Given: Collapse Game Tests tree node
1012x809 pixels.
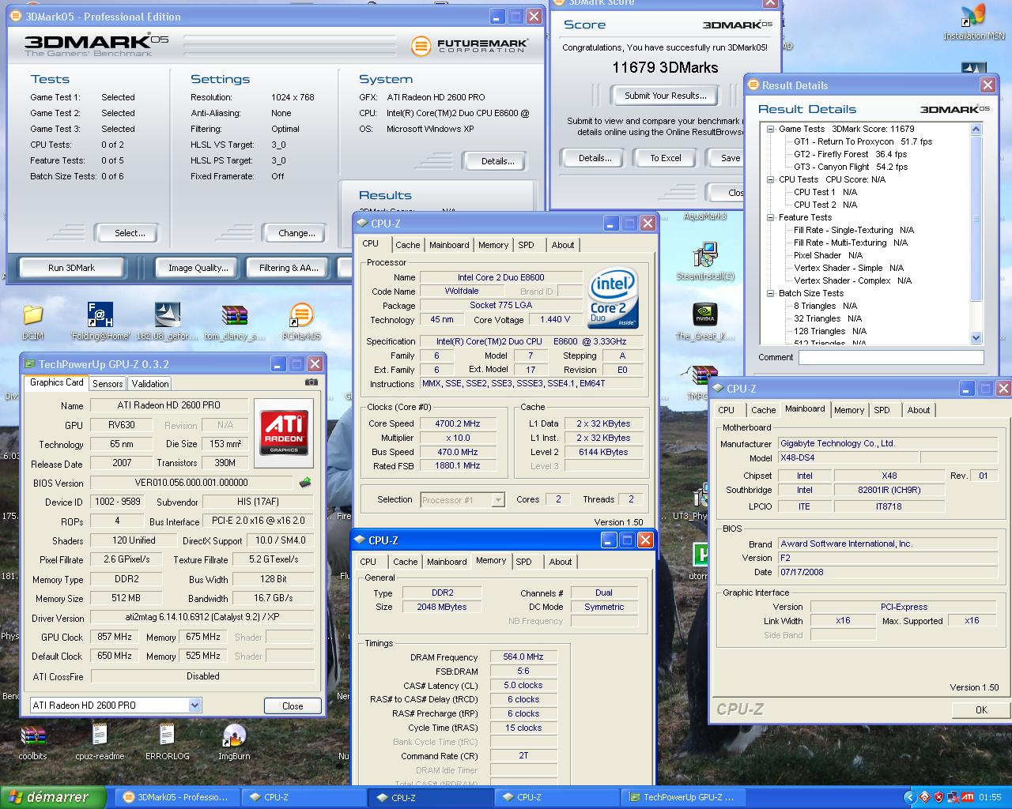Looking at the screenshot, I should pos(770,129).
